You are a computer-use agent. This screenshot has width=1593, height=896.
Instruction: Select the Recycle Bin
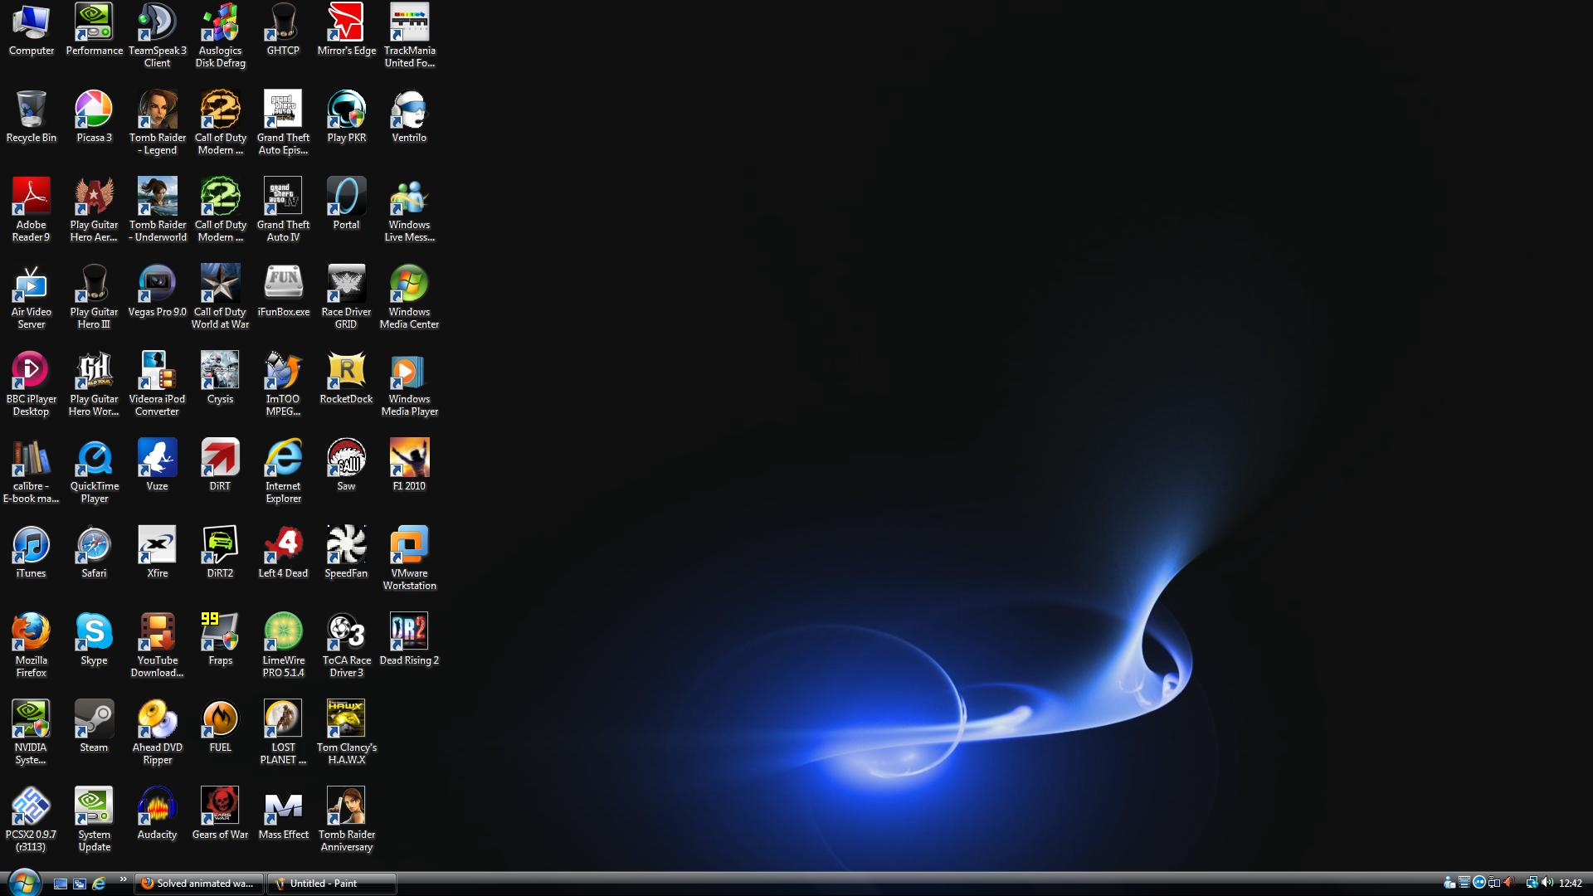(x=31, y=110)
